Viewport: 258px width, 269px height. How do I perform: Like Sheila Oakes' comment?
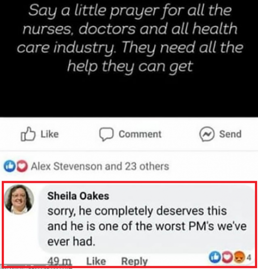[96, 261]
